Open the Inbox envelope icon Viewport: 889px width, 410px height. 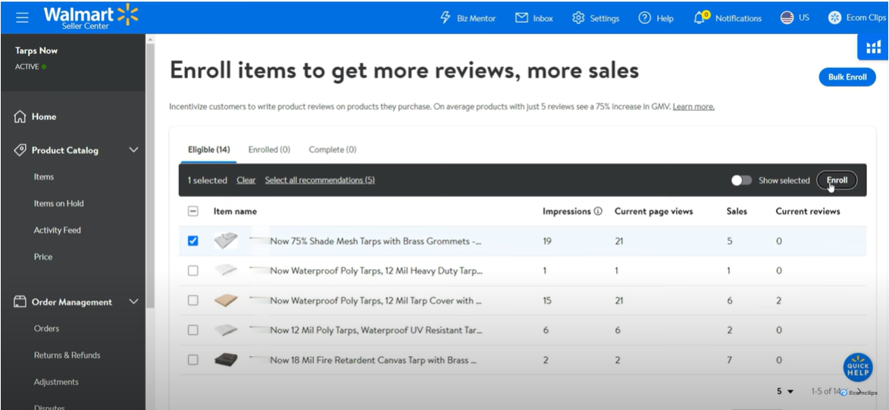point(521,18)
